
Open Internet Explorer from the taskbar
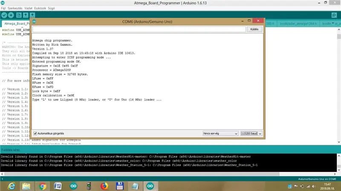pyautogui.click(x=12, y=186)
